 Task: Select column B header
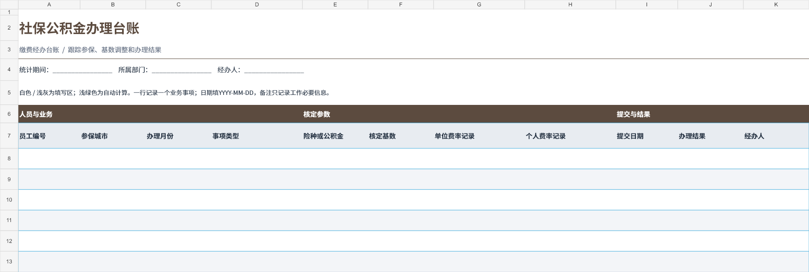(113, 5)
